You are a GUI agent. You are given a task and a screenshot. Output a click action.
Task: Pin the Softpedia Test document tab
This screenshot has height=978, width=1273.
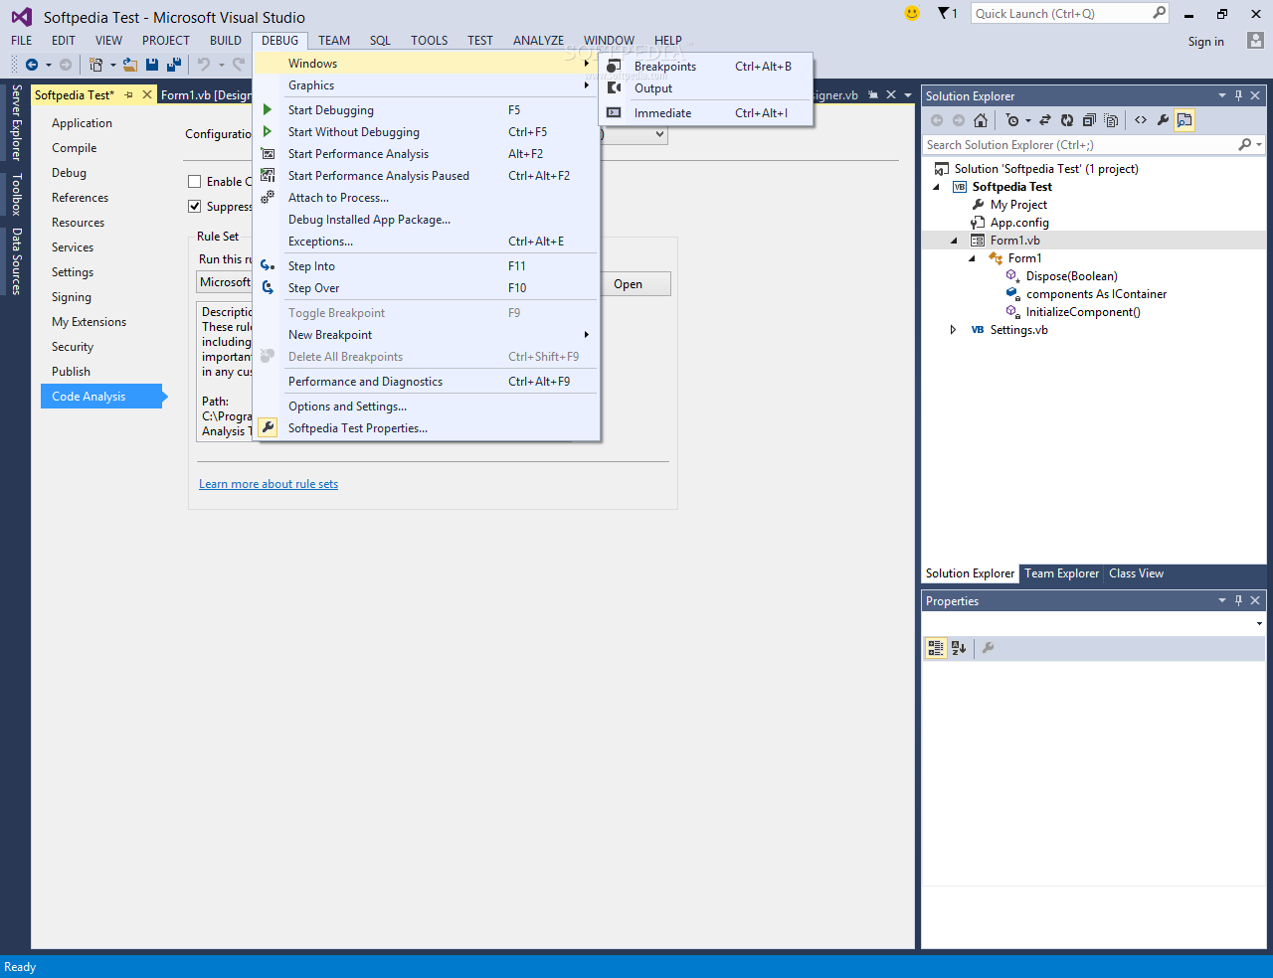coord(129,94)
